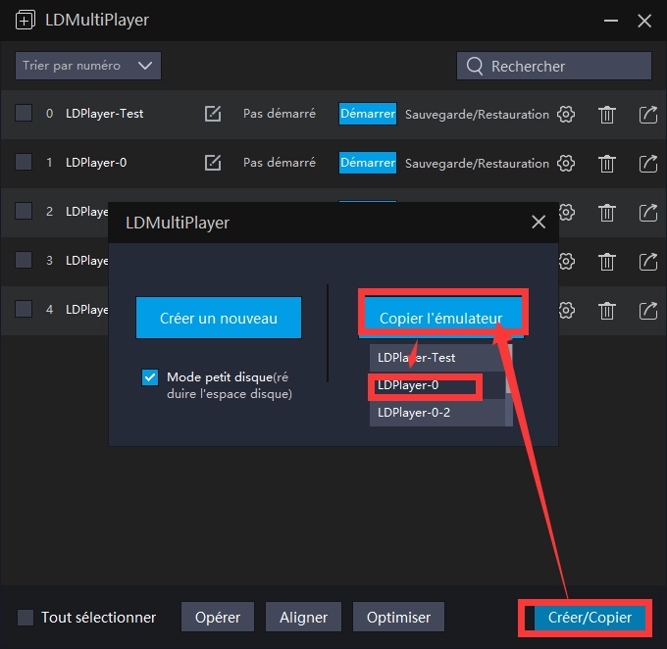667x649 pixels.
Task: Select checkbox for instance number 3
Action: pyautogui.click(x=24, y=260)
